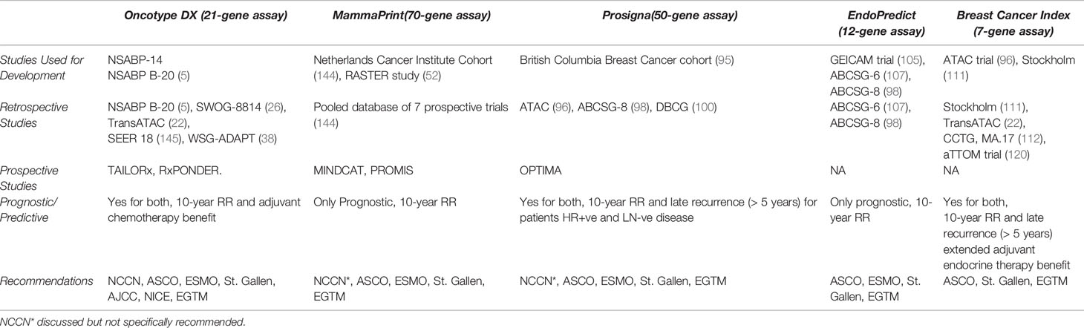The height and width of the screenshot is (328, 1084).
Task: Select the Oncotype DX (21-gene assay) column header
Action: coord(197,19)
